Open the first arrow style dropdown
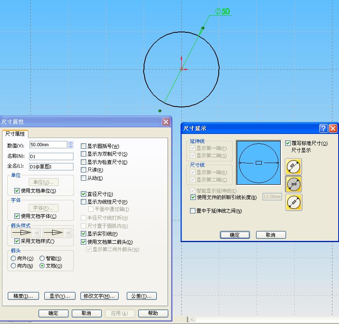Screen dimensions: 339x324 (x=37, y=233)
